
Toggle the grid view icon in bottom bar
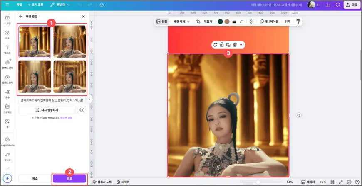[x=332, y=182]
